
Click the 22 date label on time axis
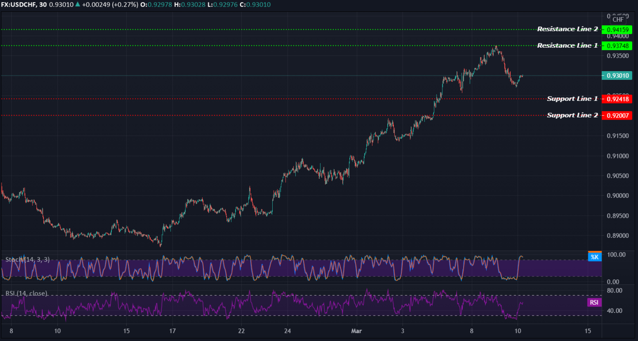pos(241,331)
